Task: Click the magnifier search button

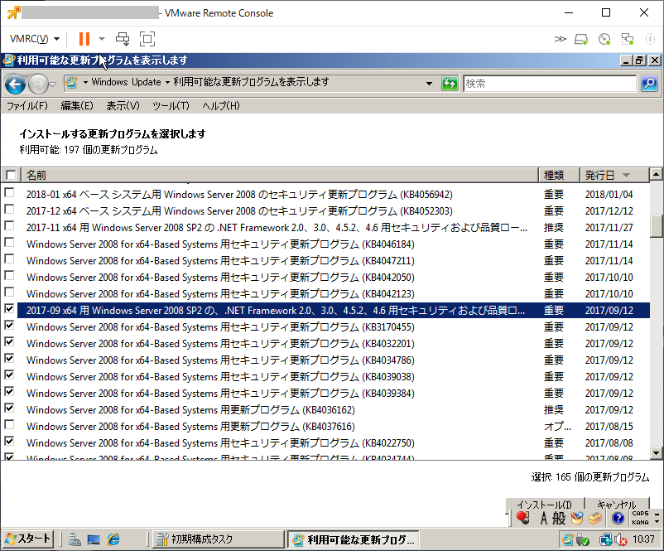Action: (x=649, y=84)
